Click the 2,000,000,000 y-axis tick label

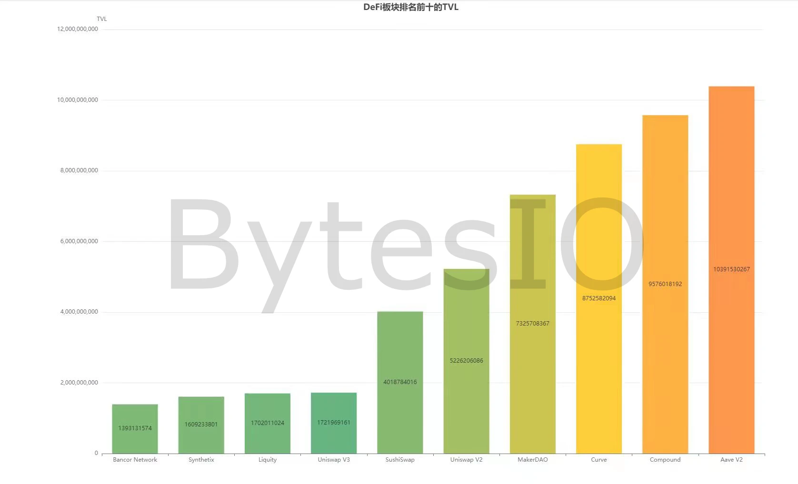pos(79,383)
